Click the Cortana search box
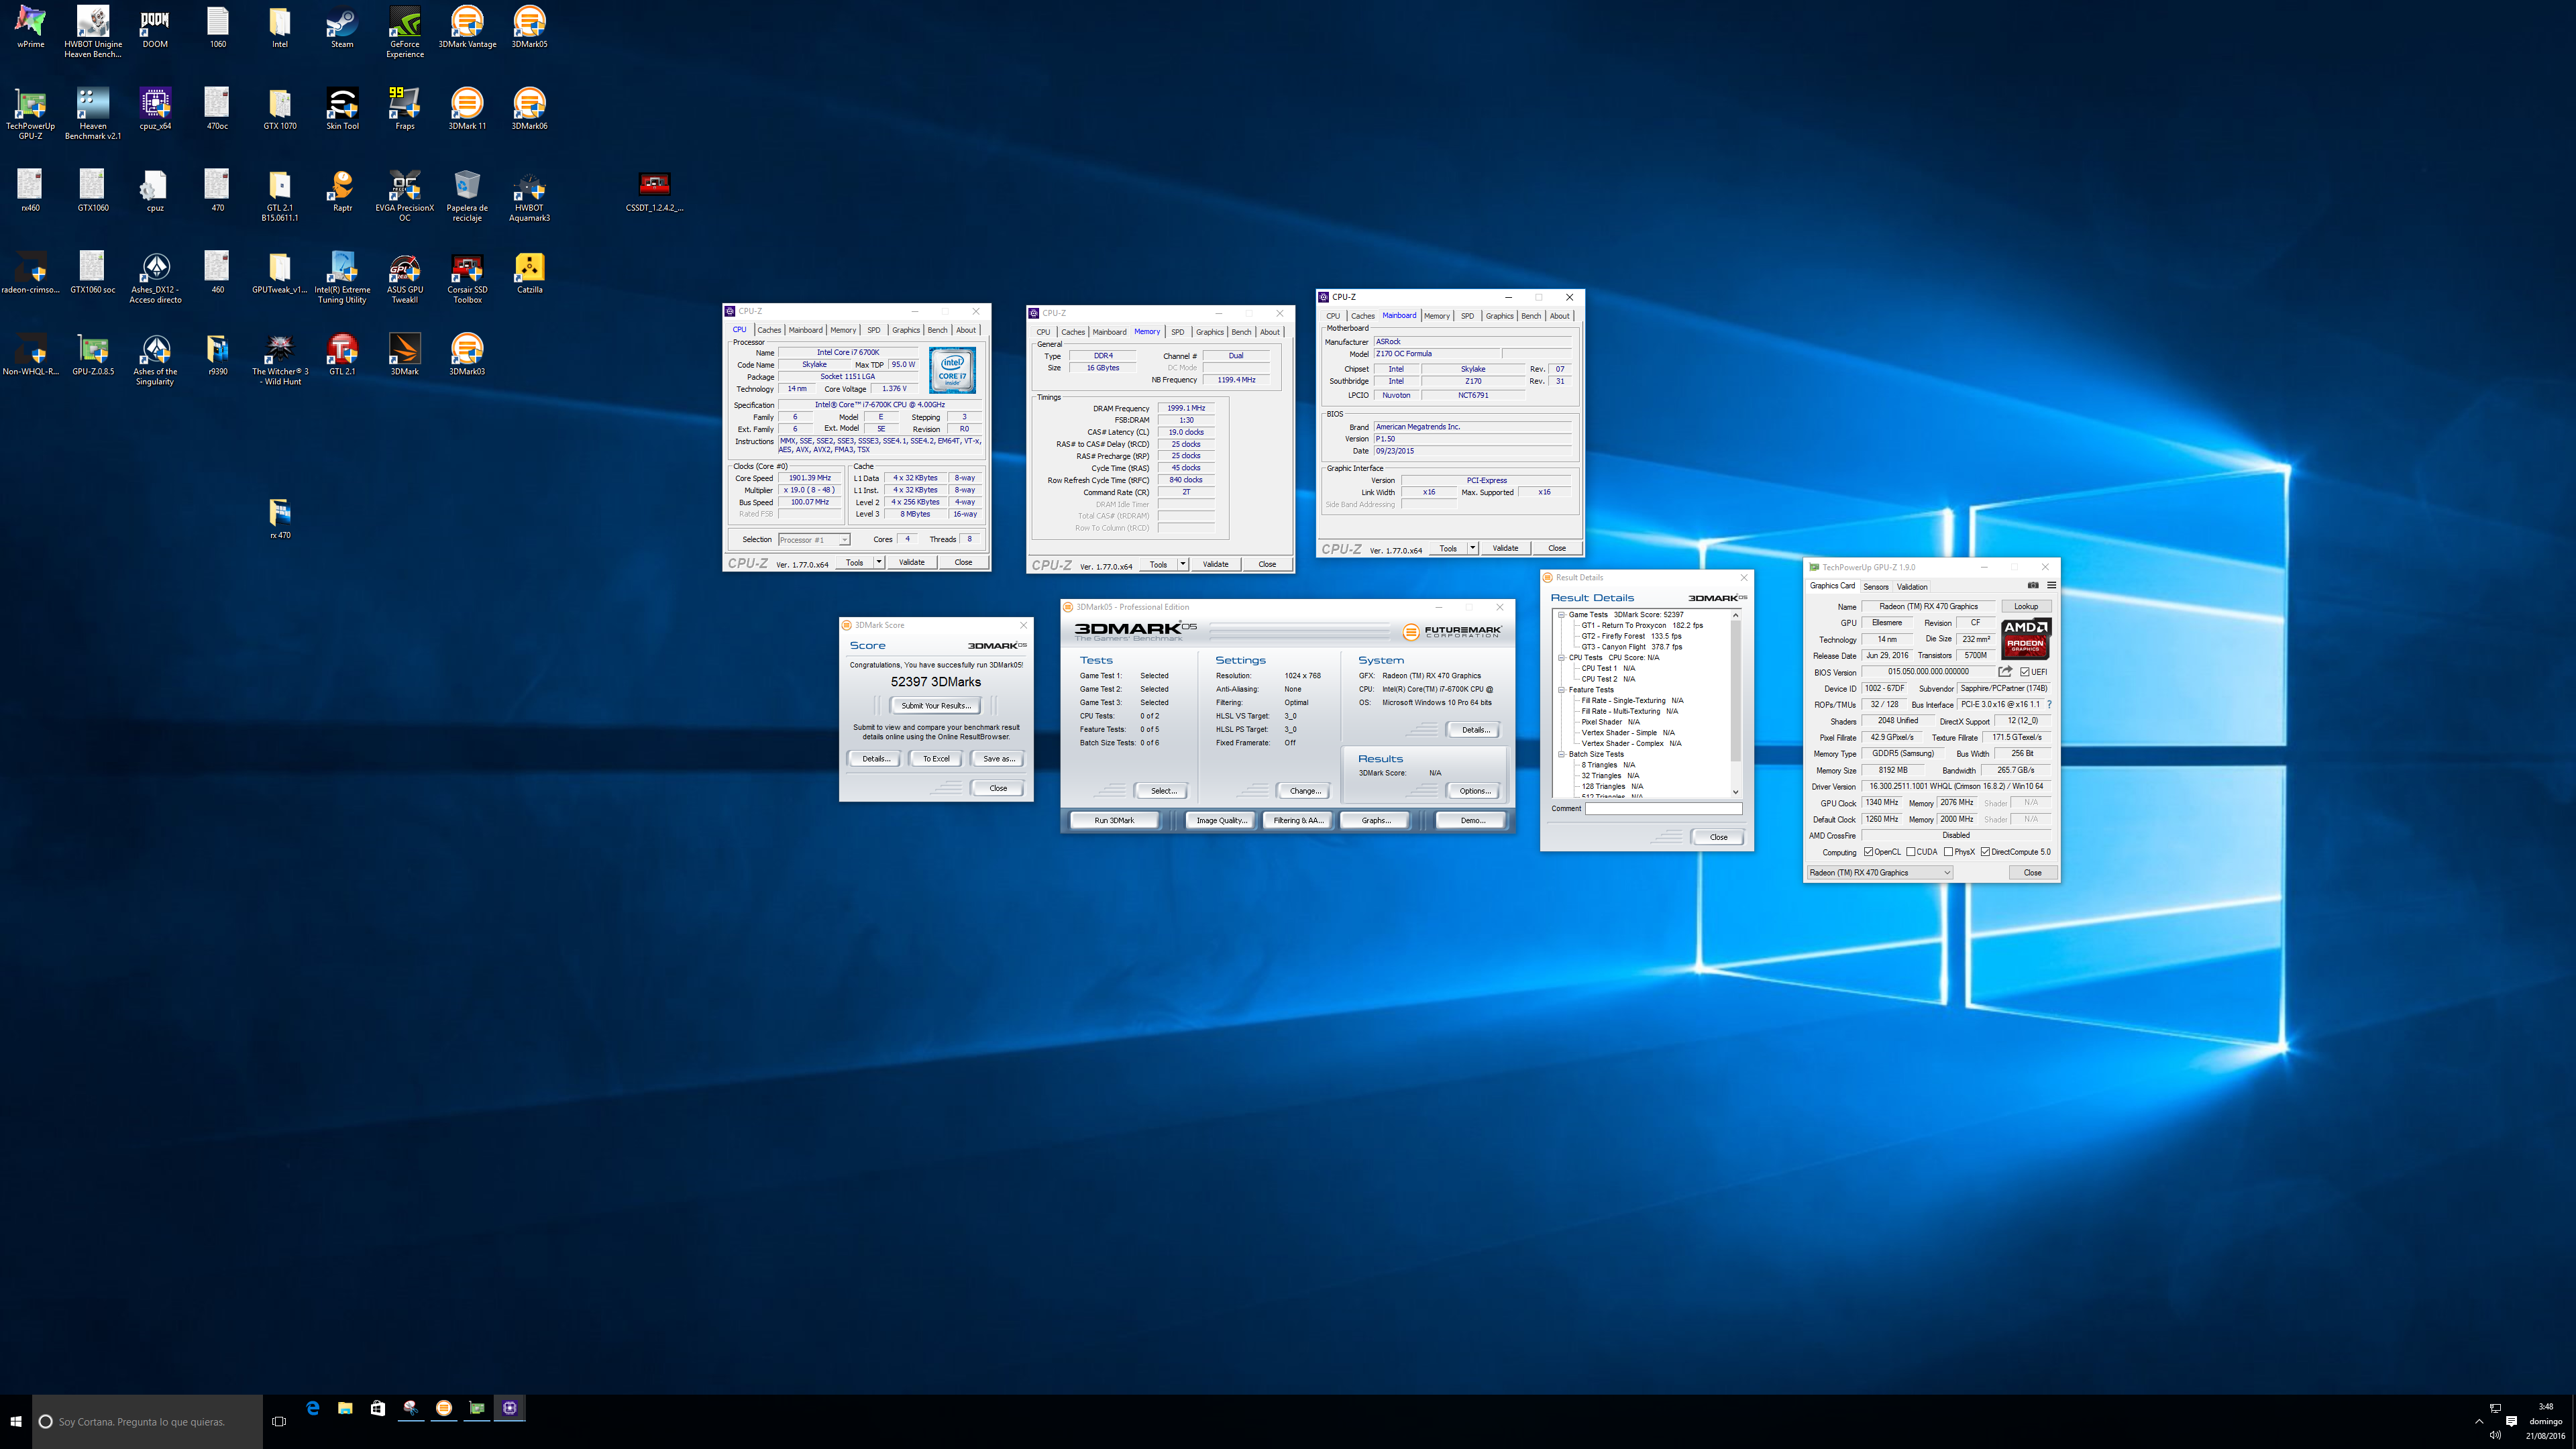2576x1449 pixels. [148, 1421]
